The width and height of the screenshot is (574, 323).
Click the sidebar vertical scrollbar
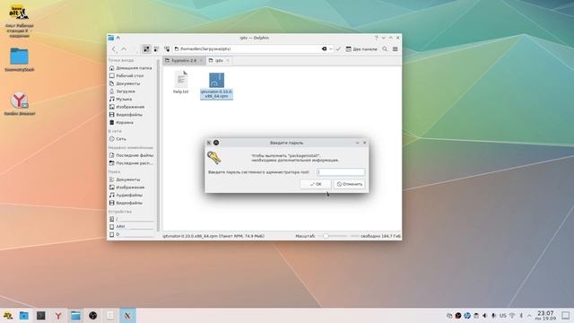pyautogui.click(x=158, y=144)
